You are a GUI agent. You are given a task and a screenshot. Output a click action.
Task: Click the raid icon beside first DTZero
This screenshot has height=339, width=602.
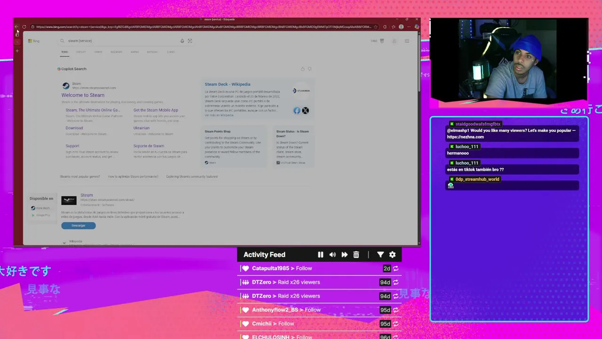pos(245,282)
